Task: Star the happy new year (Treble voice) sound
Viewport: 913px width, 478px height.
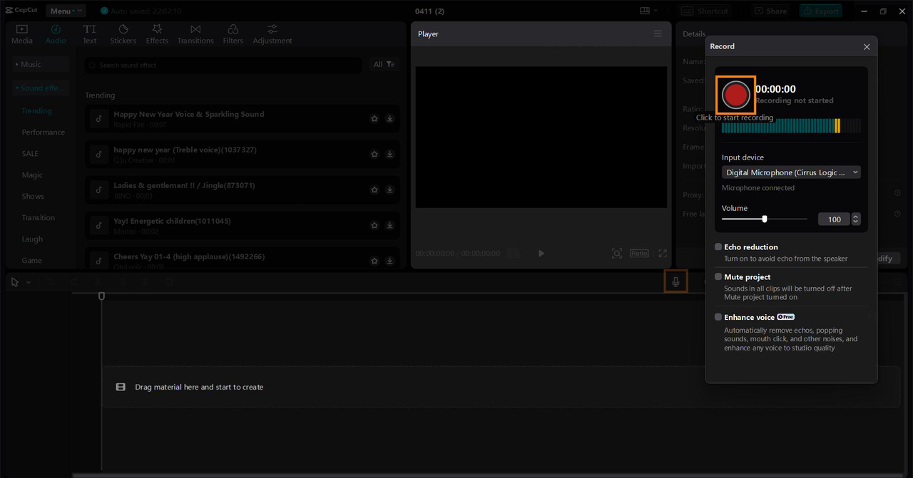Action: [x=374, y=155]
